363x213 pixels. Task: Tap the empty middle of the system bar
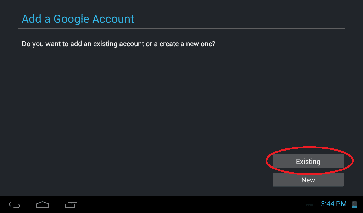point(190,204)
